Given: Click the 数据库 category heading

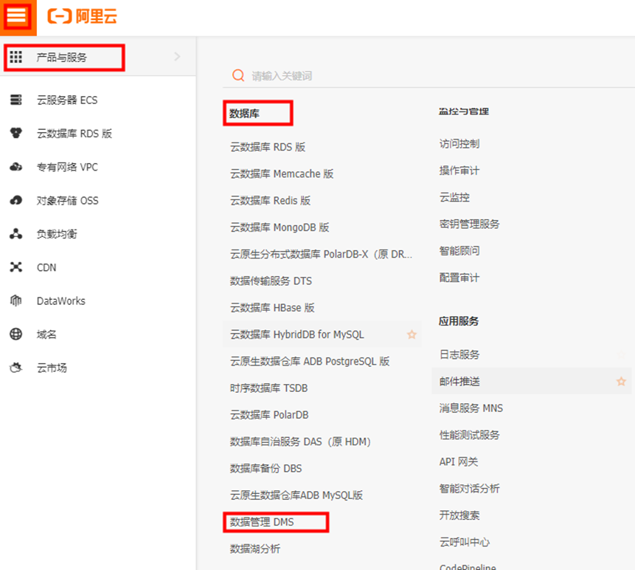Looking at the screenshot, I should [x=244, y=114].
